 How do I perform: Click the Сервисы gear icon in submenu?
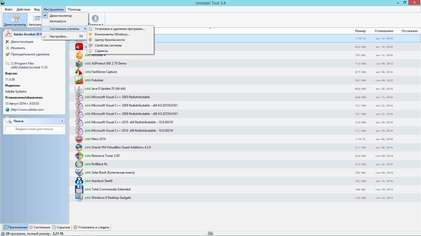pos(90,51)
